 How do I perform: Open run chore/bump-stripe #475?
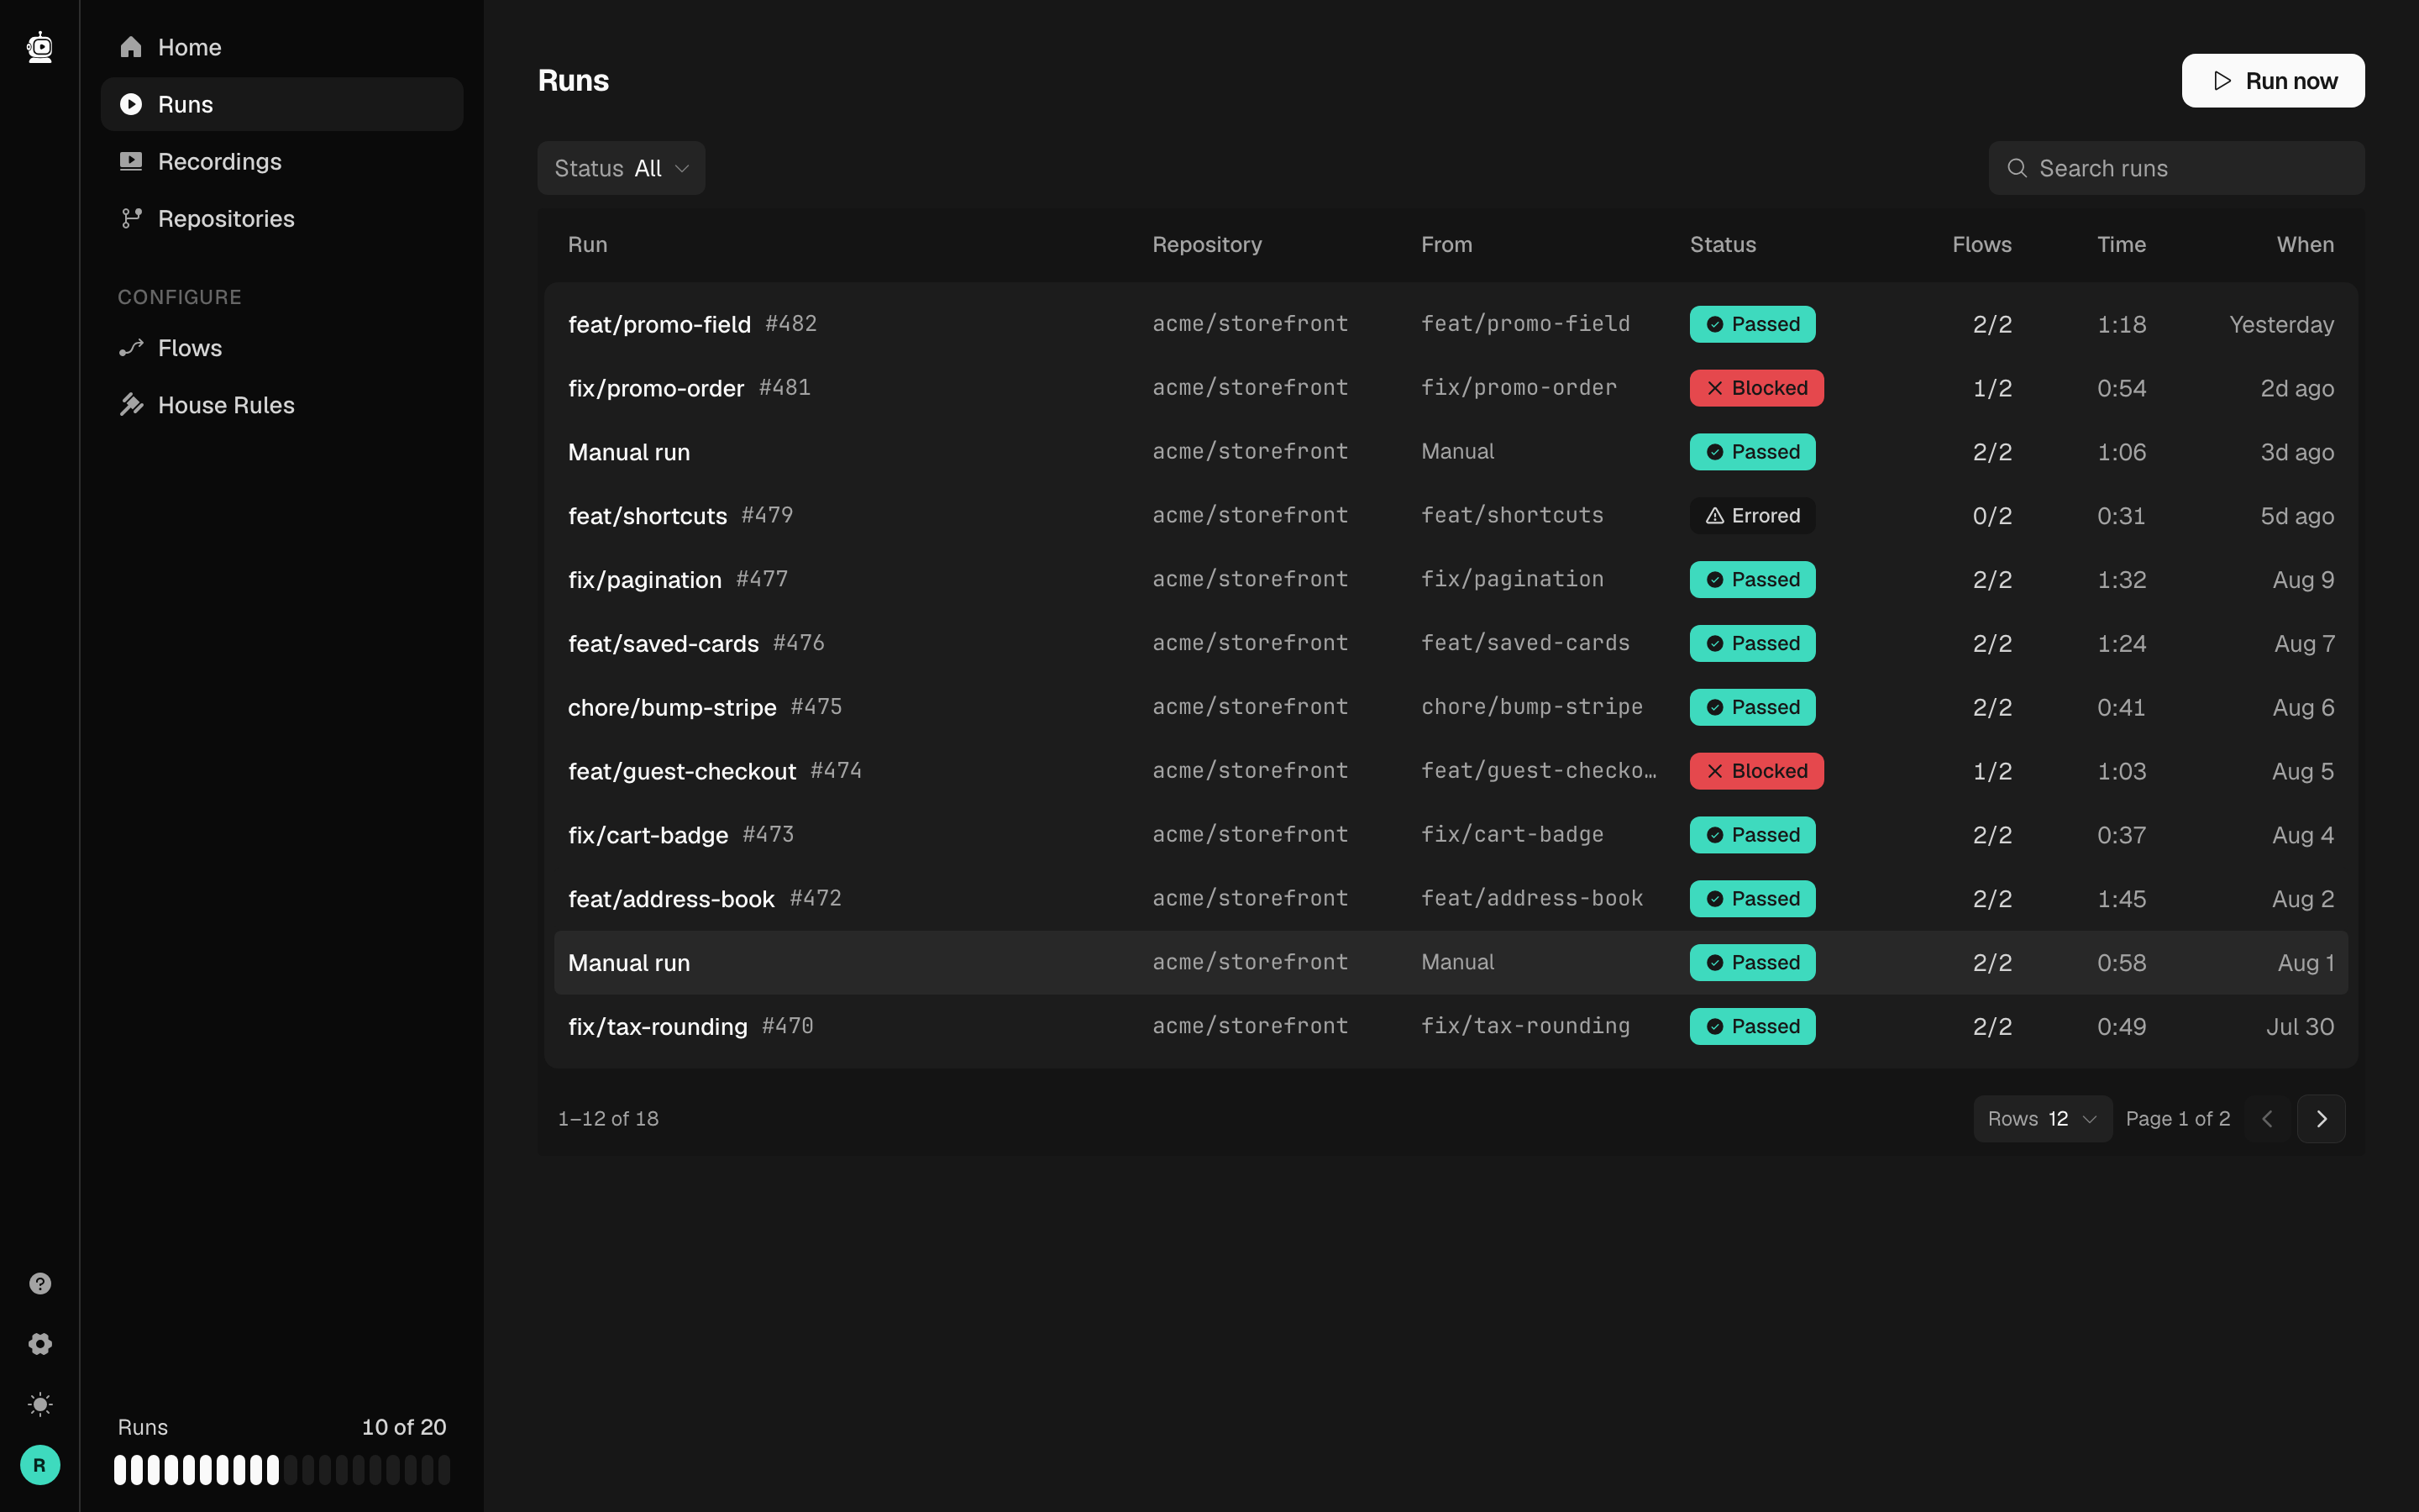pyautogui.click(x=1451, y=707)
